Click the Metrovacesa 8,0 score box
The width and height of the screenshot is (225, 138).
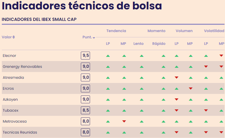pyautogui.click(x=85, y=121)
